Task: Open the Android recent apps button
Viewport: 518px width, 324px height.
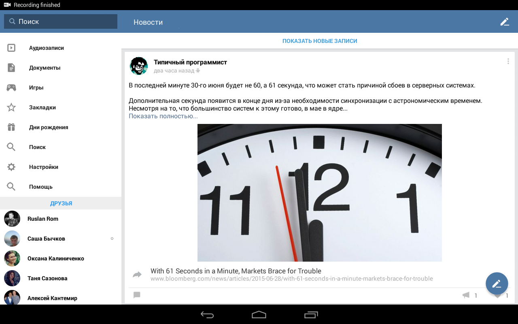Action: tap(311, 315)
